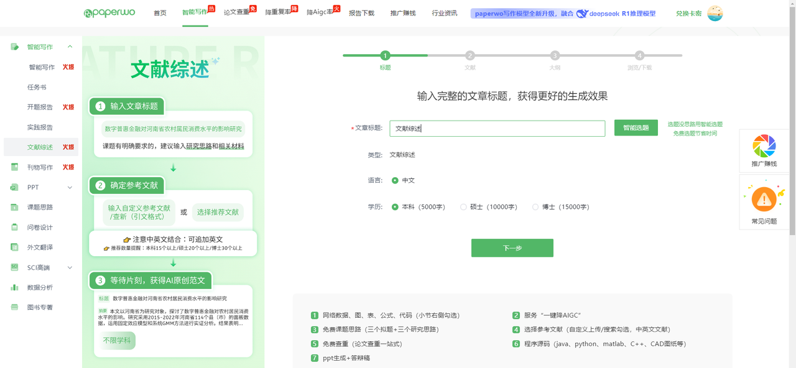Click the 智能选题 button
This screenshot has height=368, width=796.
click(636, 128)
